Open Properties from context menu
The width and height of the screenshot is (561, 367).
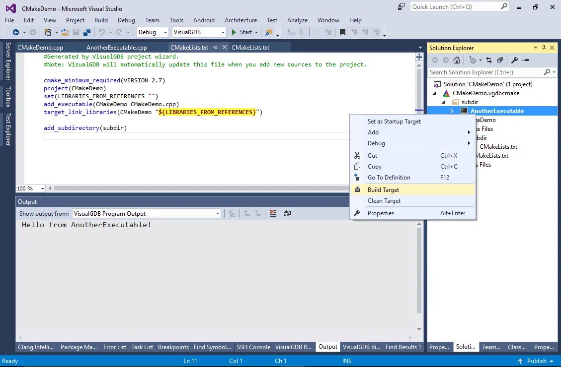413,213
